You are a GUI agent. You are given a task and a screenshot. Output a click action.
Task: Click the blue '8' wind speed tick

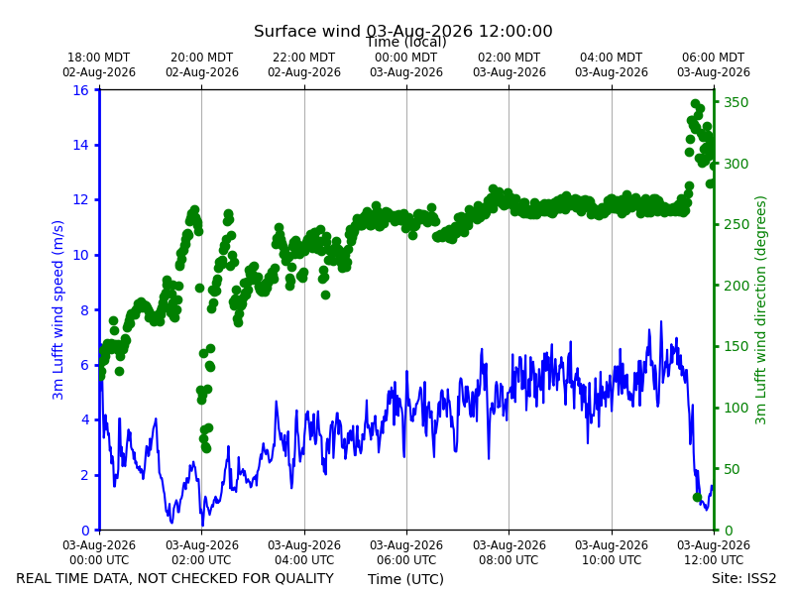(x=84, y=310)
